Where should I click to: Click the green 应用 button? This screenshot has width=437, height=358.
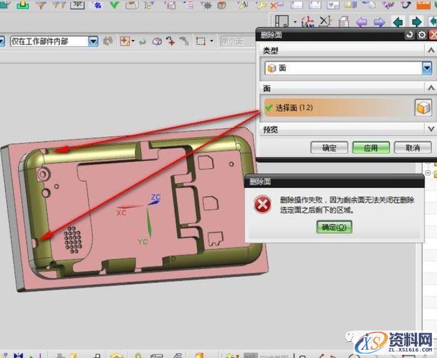[x=371, y=148]
